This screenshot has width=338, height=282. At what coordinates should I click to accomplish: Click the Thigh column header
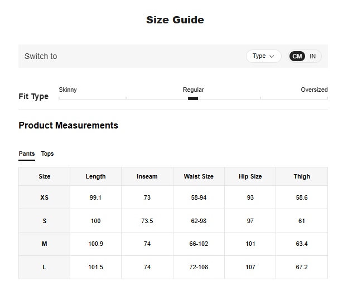pyautogui.click(x=302, y=176)
